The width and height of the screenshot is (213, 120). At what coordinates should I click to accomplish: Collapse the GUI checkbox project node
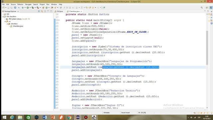click(x=3, y=17)
